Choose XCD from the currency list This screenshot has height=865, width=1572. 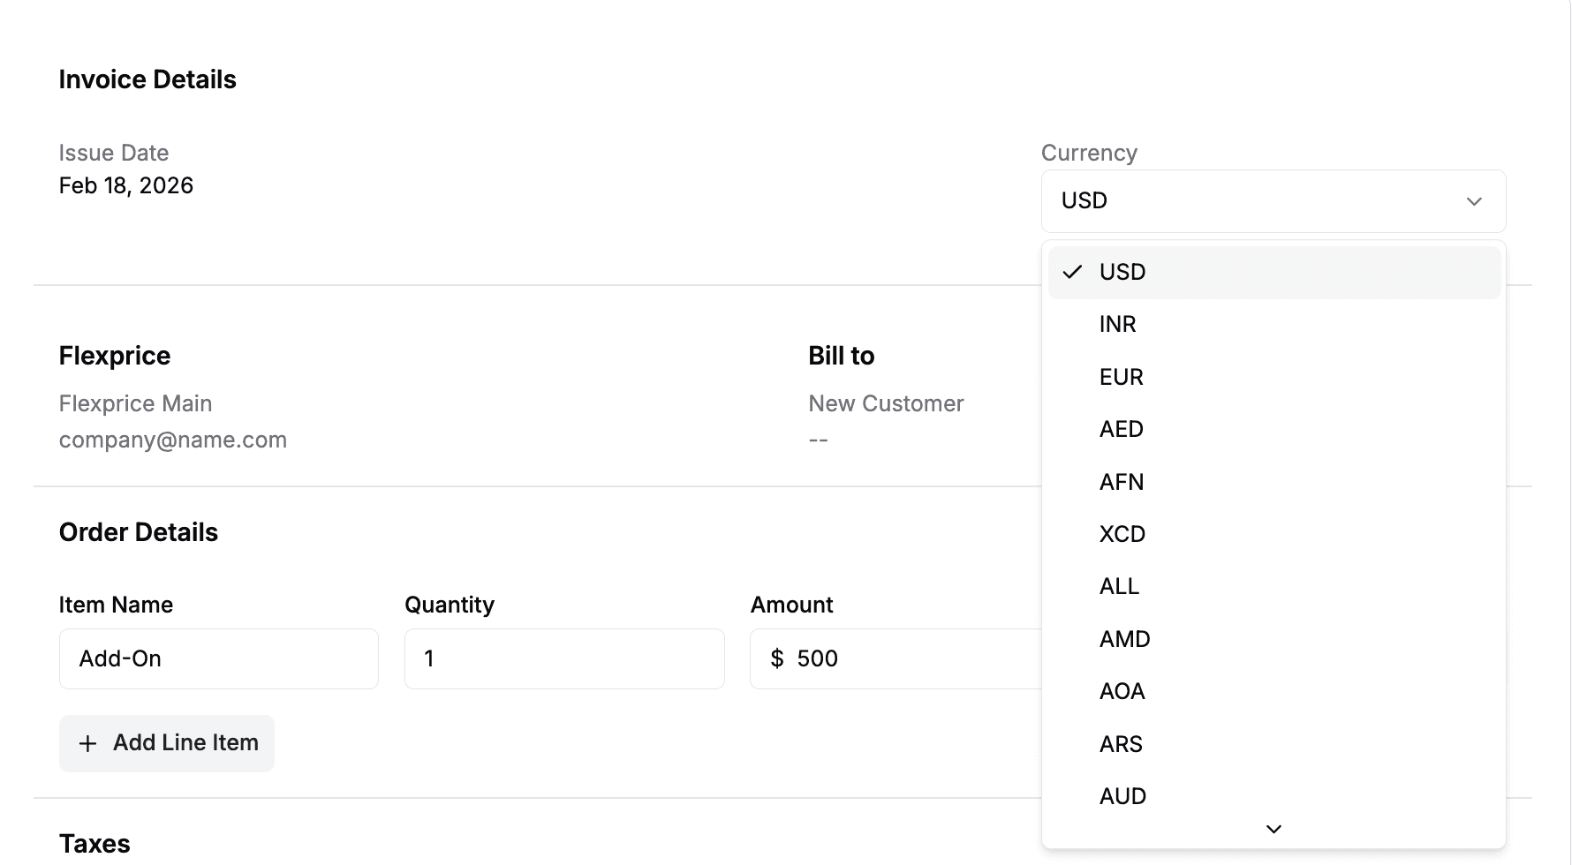point(1122,534)
